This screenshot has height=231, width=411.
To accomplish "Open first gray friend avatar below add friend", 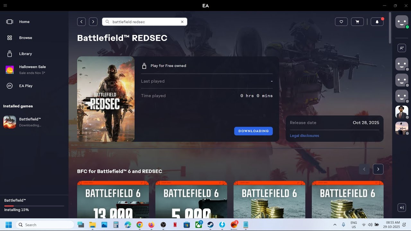I will [x=402, y=64].
